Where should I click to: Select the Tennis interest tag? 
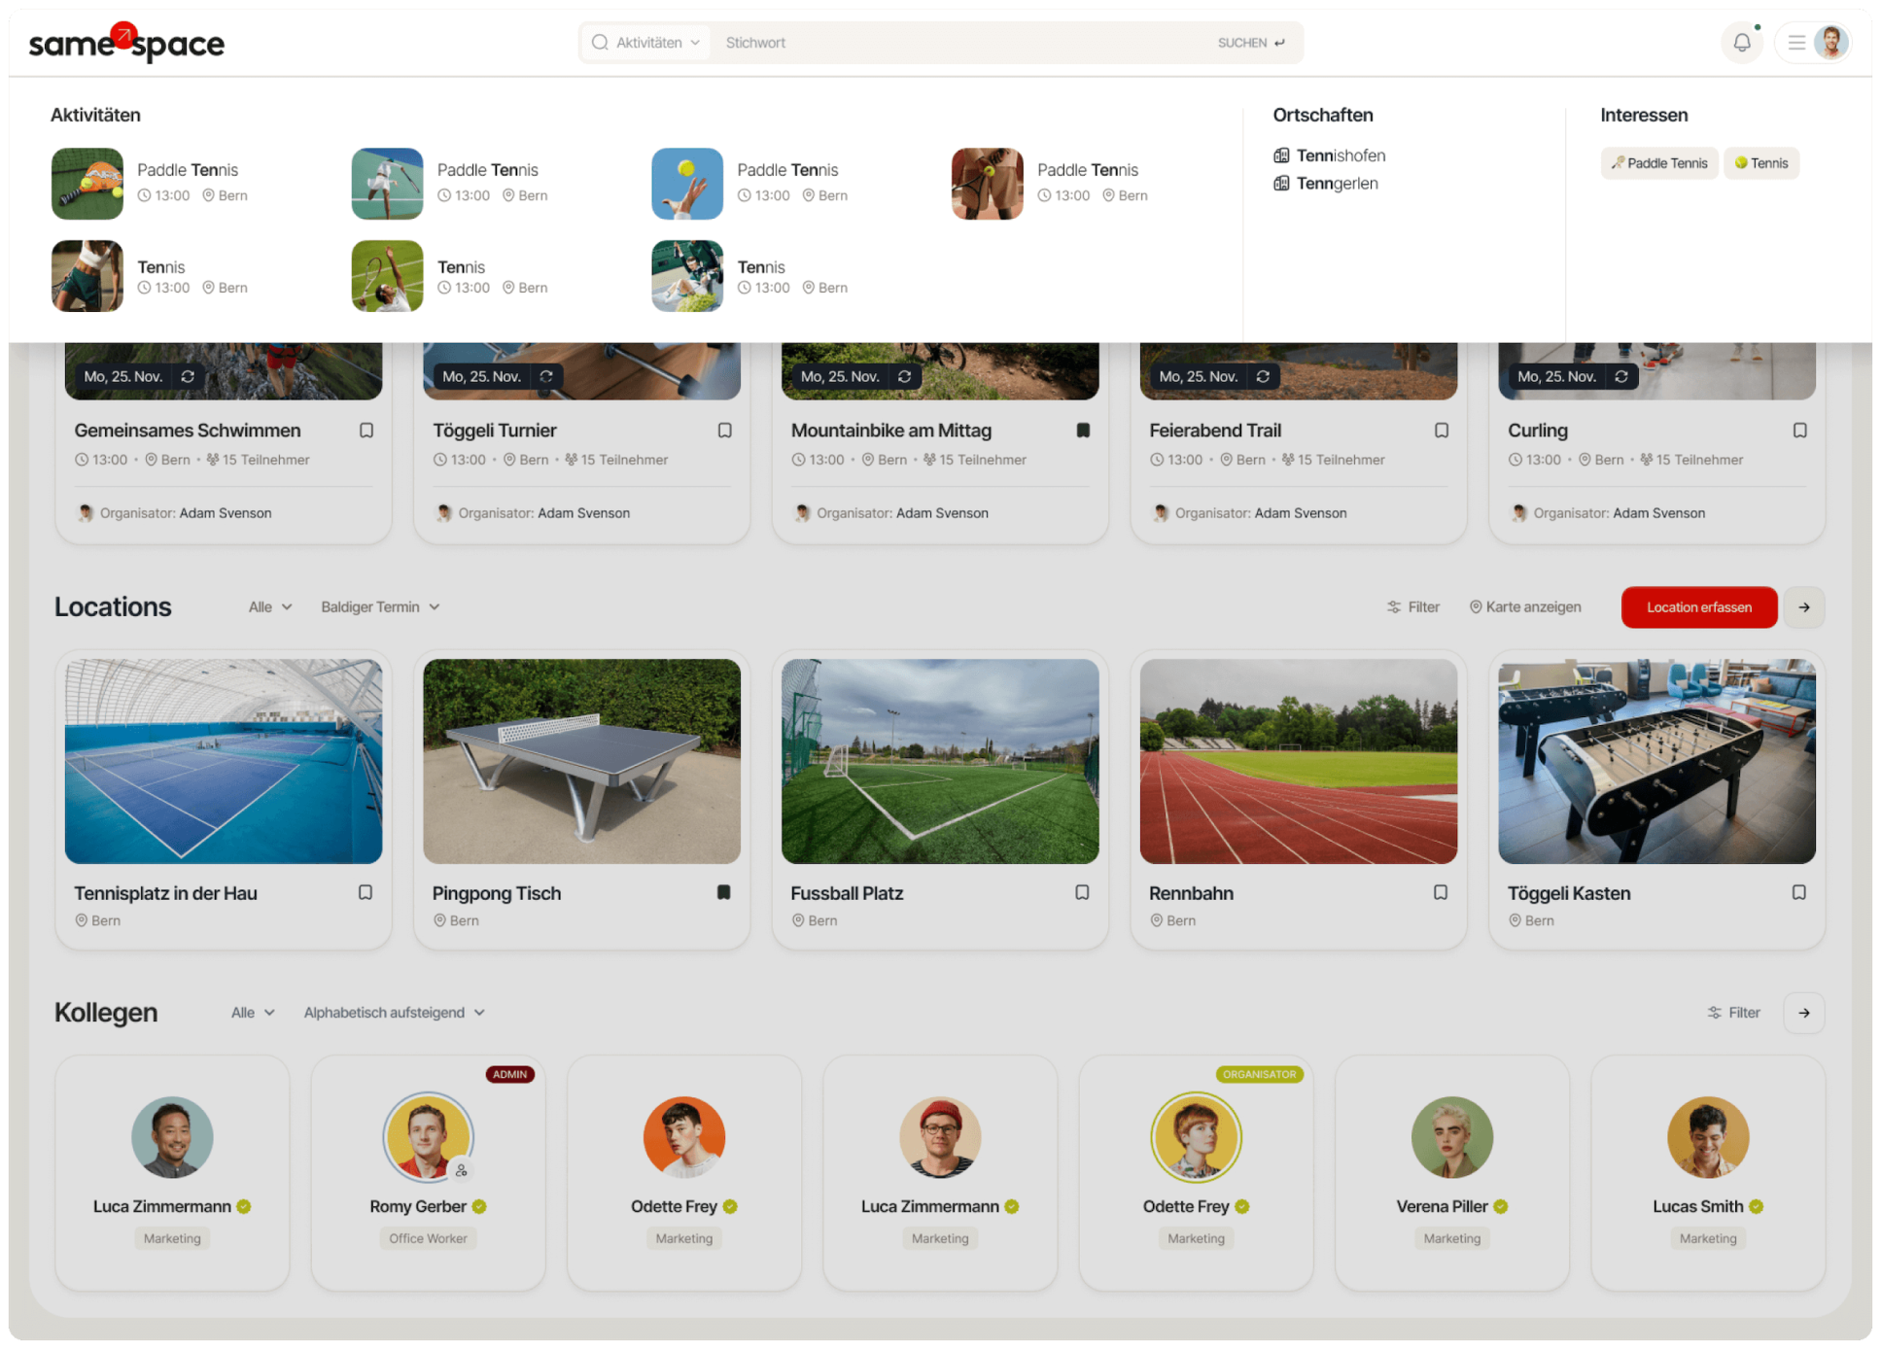1760,163
